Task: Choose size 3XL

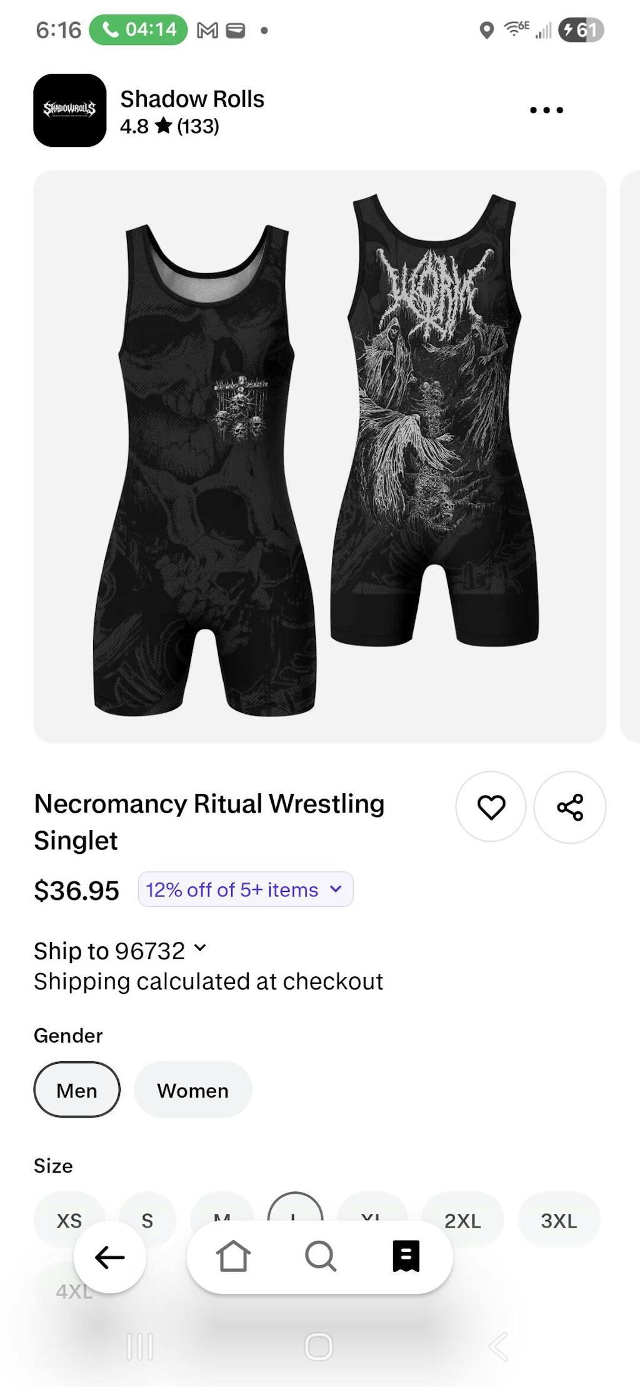Action: pos(559,1220)
